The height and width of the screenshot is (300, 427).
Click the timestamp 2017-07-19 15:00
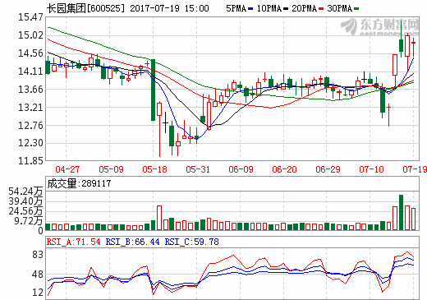tap(169, 8)
